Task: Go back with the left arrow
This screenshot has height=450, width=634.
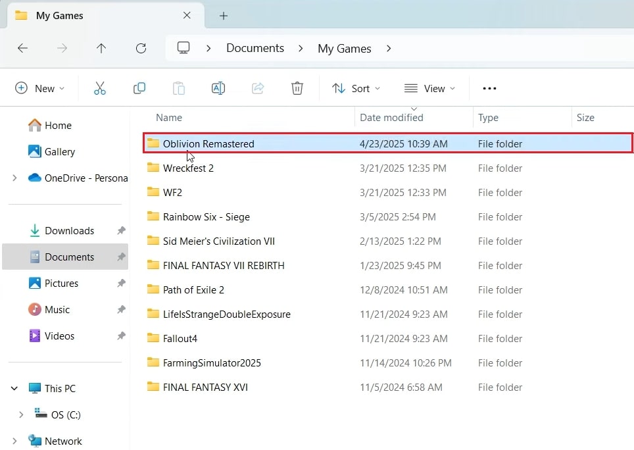Action: (22, 49)
